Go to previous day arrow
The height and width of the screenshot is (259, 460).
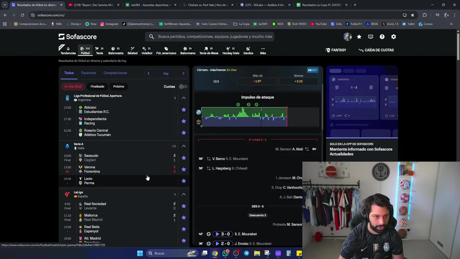click(x=148, y=73)
